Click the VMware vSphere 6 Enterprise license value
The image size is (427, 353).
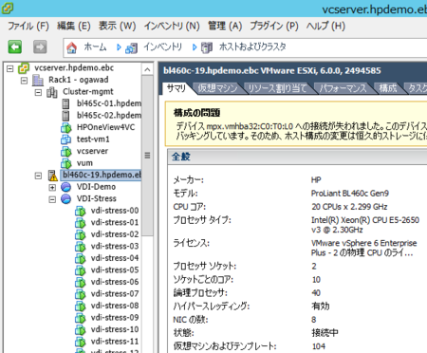[x=363, y=248]
